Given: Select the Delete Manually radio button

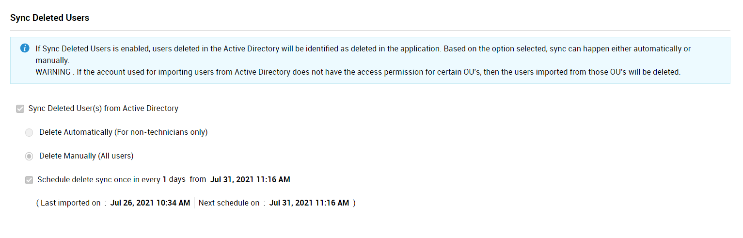Looking at the screenshot, I should point(29,156).
